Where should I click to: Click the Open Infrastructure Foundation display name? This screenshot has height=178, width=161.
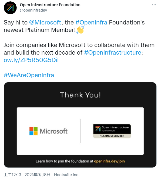[x=50, y=5]
